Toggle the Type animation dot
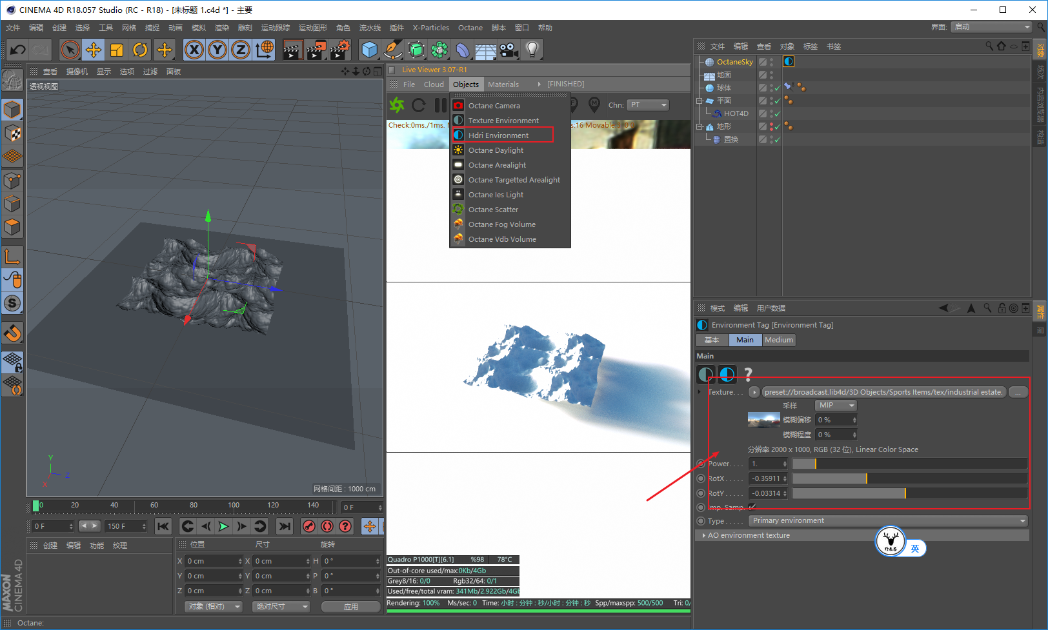 701,521
